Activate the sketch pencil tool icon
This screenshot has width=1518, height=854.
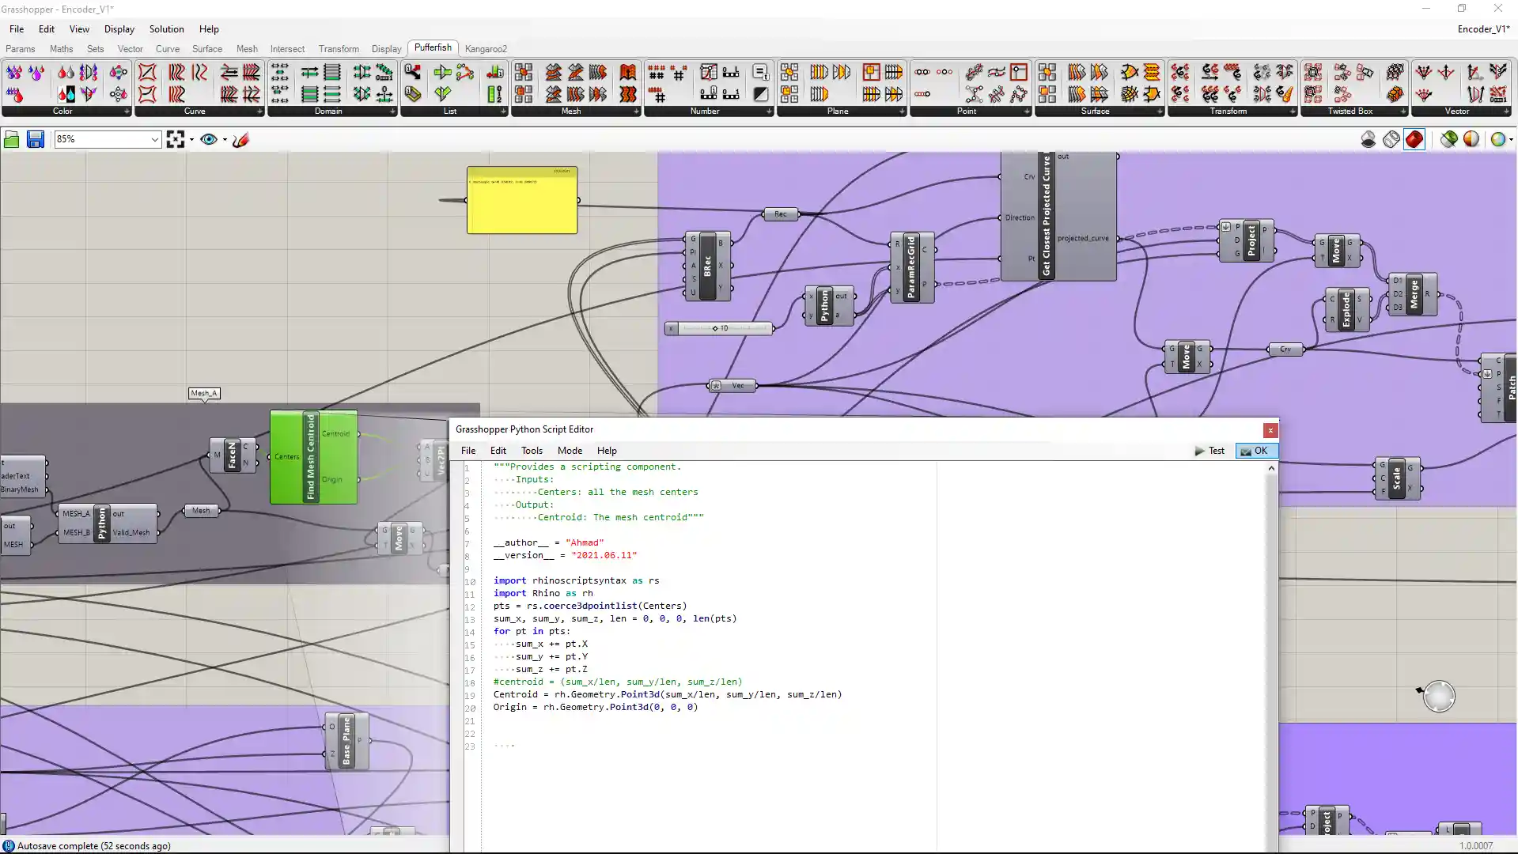(241, 140)
